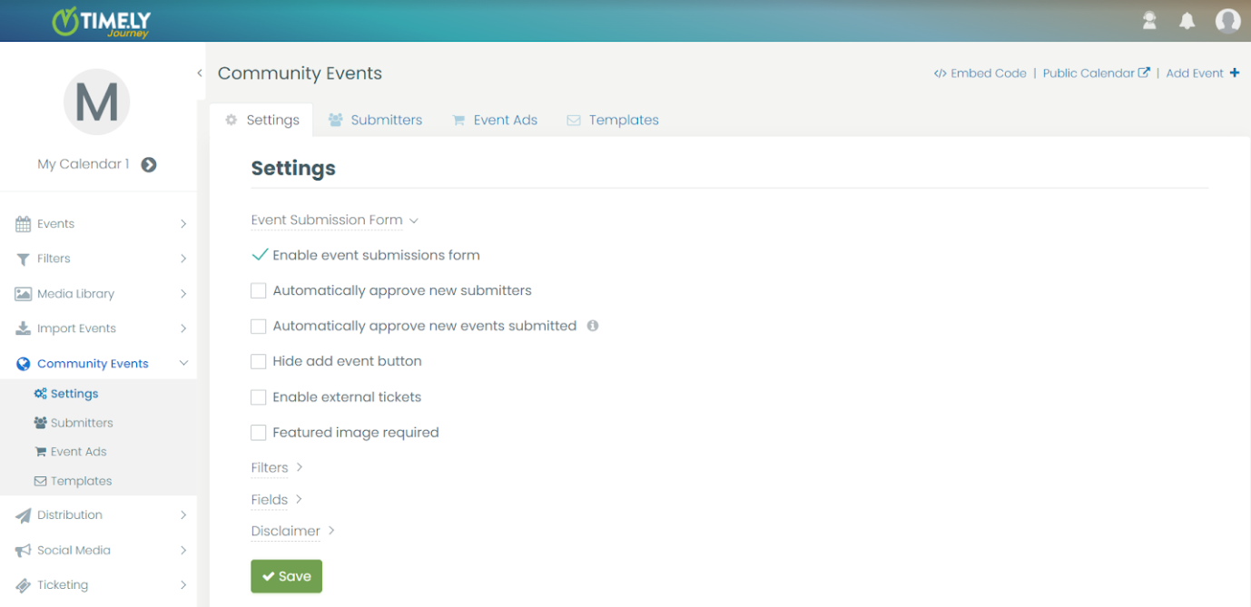The width and height of the screenshot is (1251, 607).
Task: Click the Templates envelope icon in sidebar
Action: pos(40,481)
